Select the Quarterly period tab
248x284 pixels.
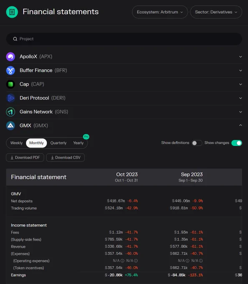[58, 143]
